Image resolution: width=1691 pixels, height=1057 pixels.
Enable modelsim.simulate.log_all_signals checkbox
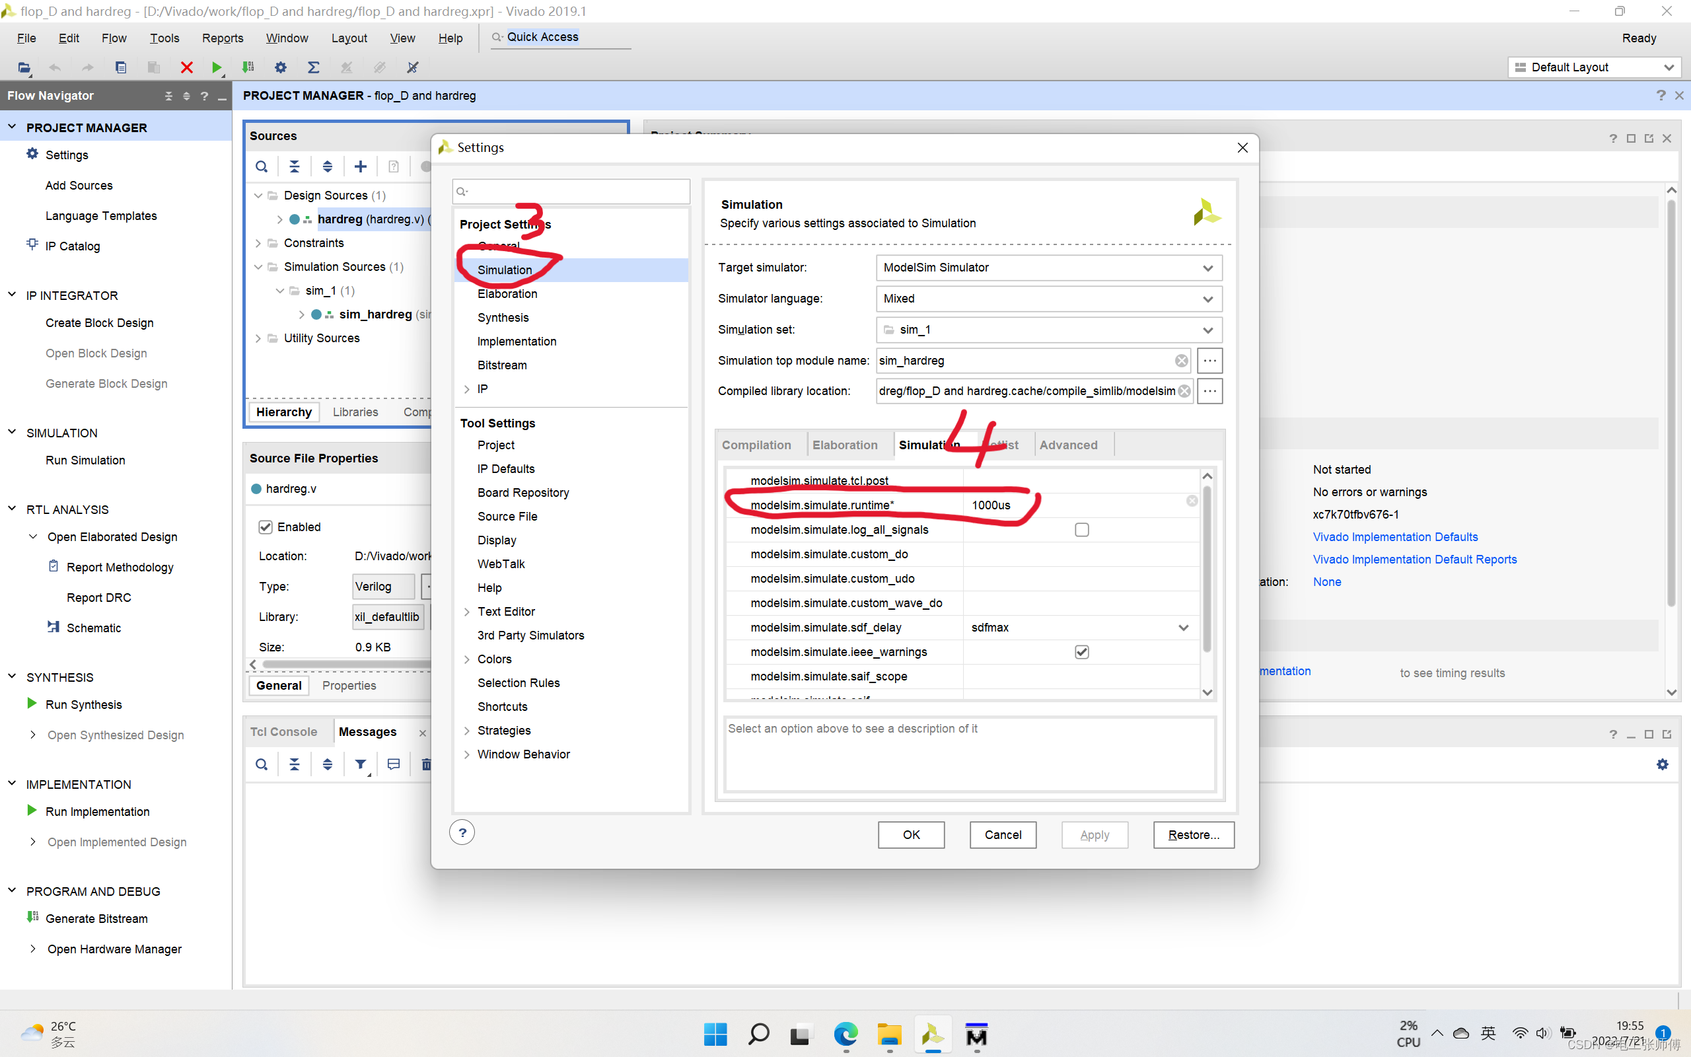1082,530
